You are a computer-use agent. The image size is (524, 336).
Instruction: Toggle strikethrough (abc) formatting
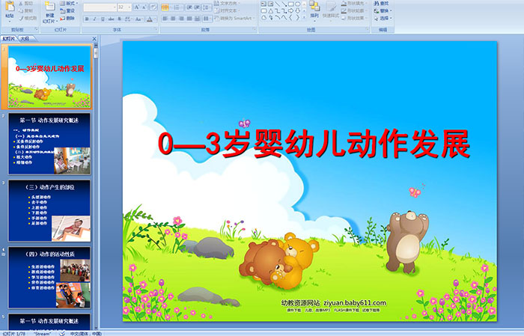point(111,19)
